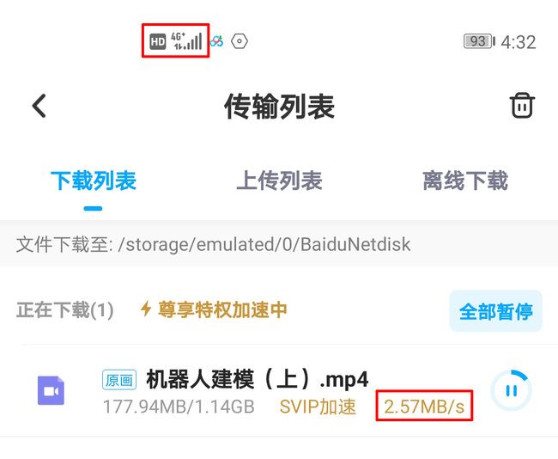Go back using the left arrow
This screenshot has width=558, height=459.
tap(39, 106)
